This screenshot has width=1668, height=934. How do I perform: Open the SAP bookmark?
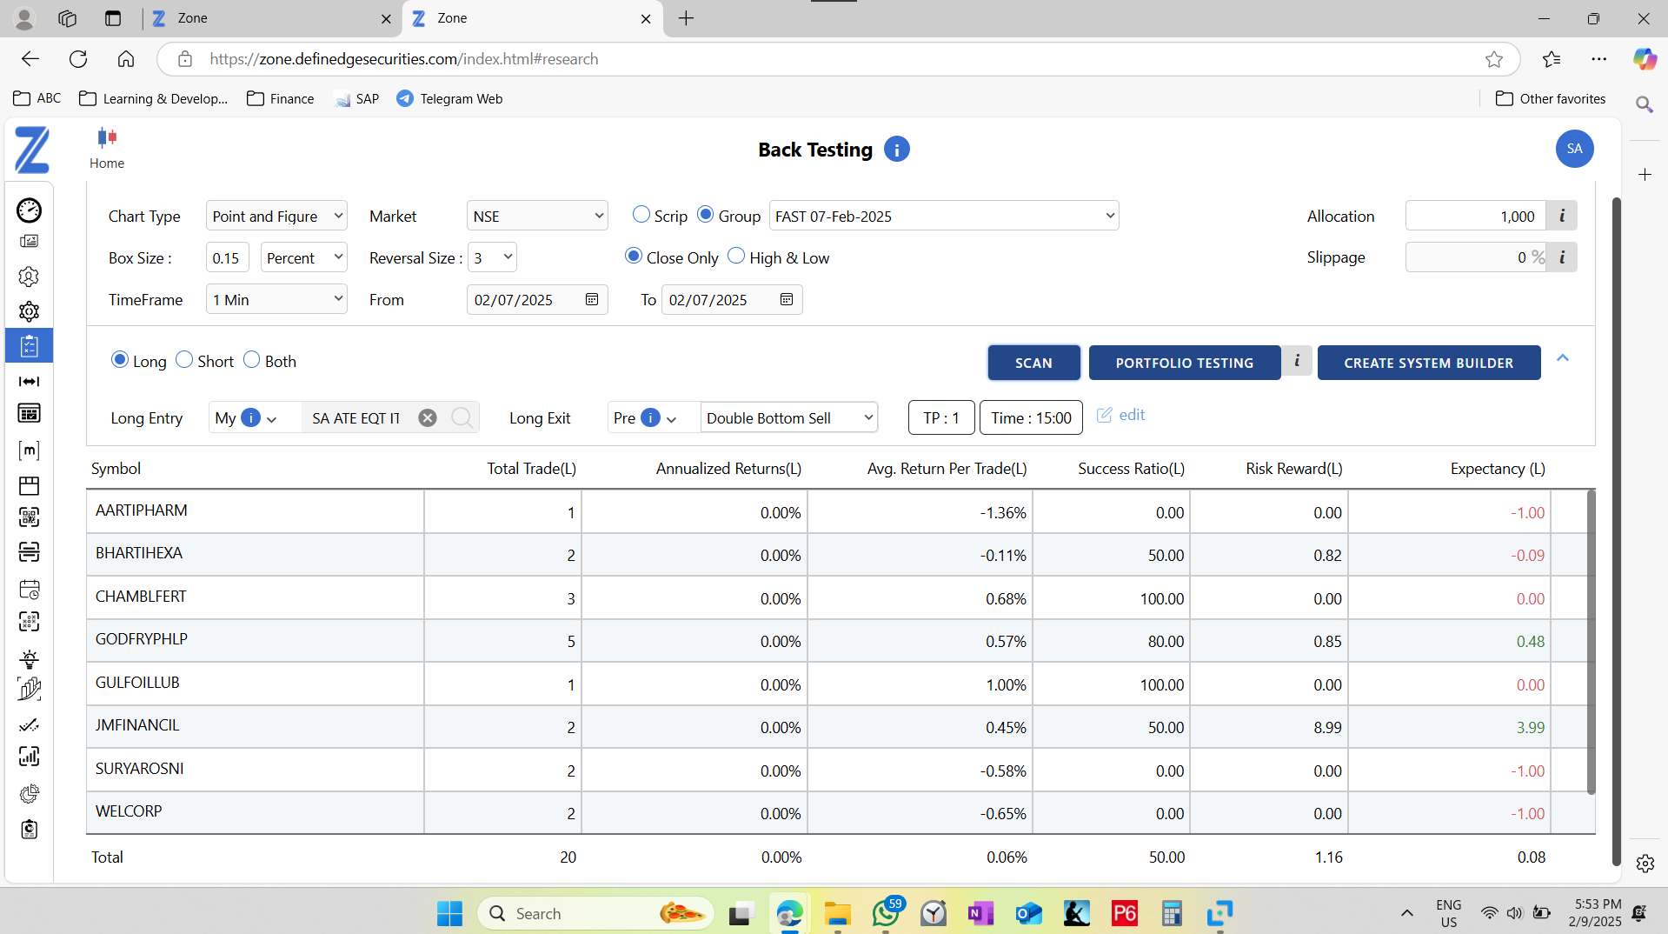pyautogui.click(x=356, y=98)
